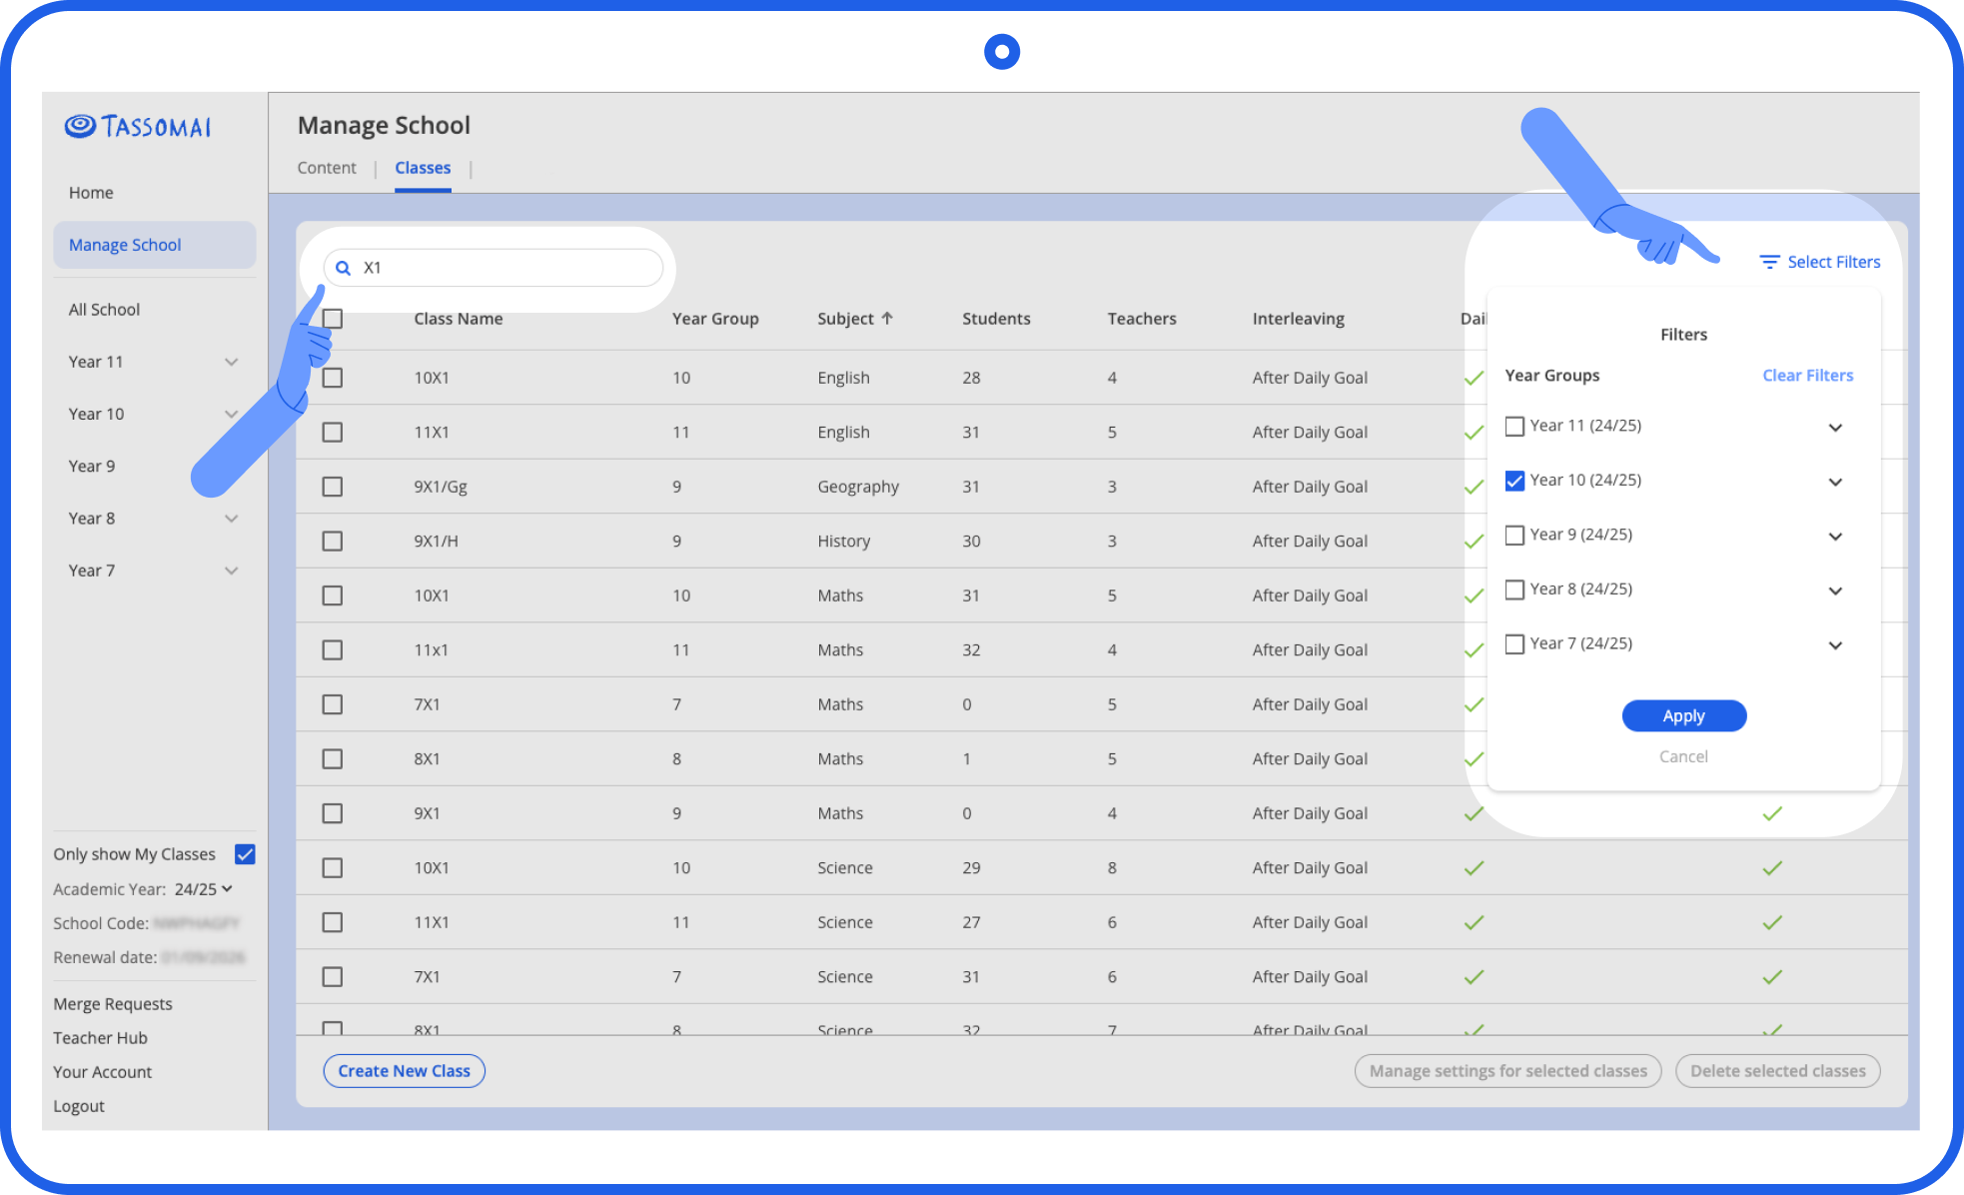Select Year 9 in sidebar

click(x=92, y=466)
